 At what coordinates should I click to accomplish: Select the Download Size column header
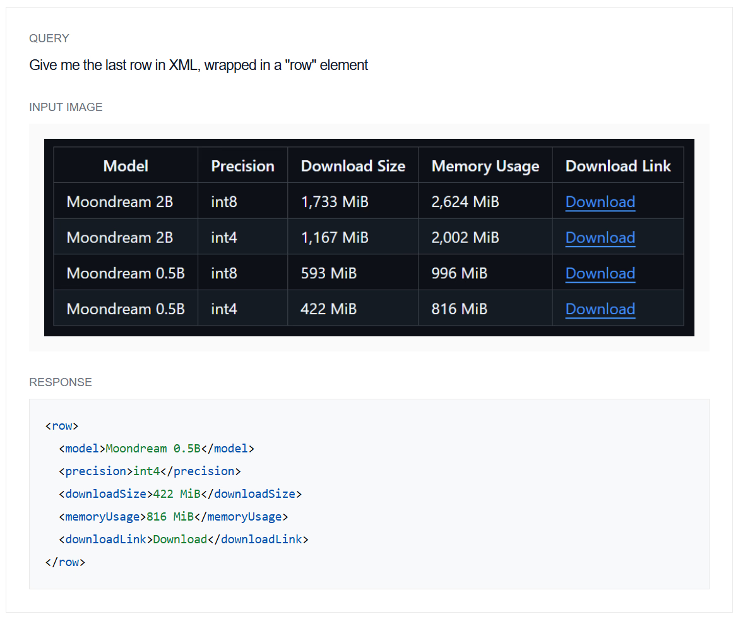point(353,165)
